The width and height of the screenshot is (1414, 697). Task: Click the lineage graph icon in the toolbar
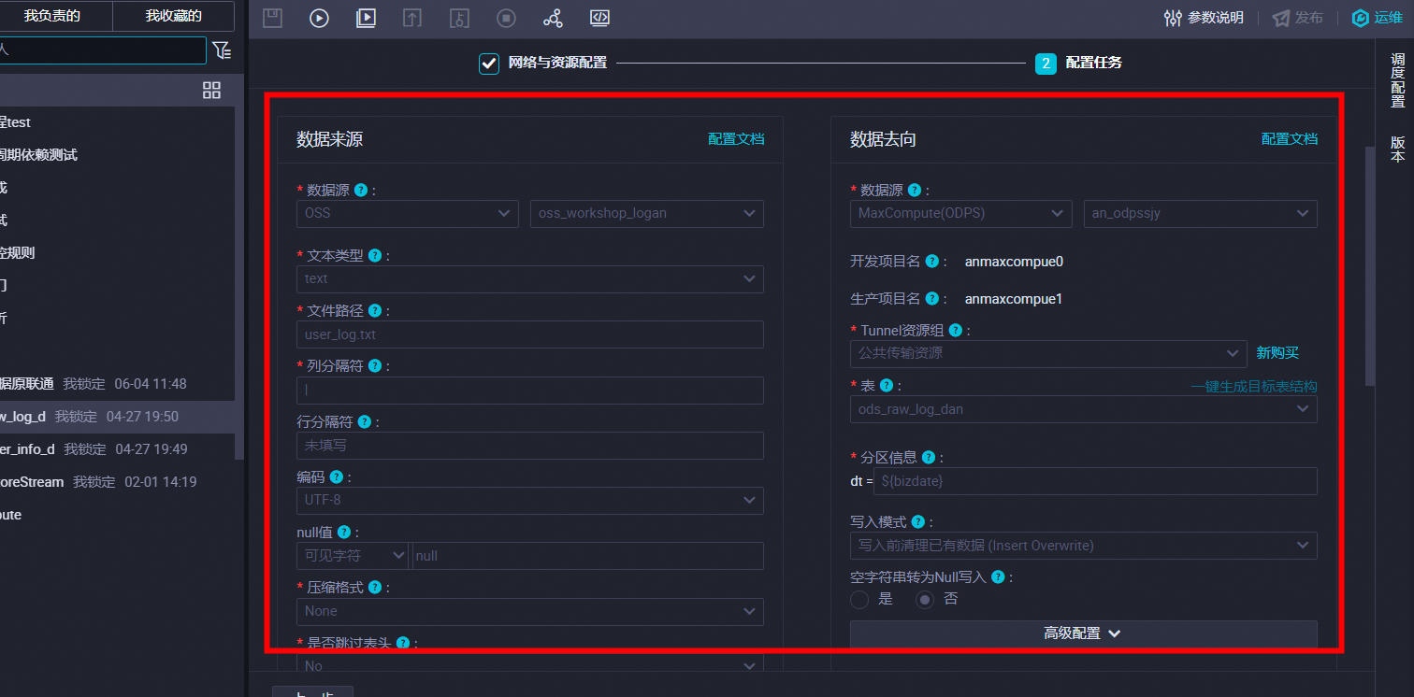pyautogui.click(x=553, y=18)
